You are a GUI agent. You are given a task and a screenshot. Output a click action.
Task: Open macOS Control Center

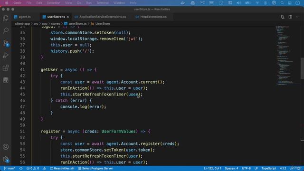point(290,3)
